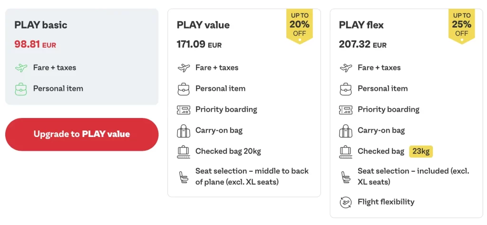The width and height of the screenshot is (487, 225).
Task: Click the checked bag icon in PLAY value
Action: [184, 151]
